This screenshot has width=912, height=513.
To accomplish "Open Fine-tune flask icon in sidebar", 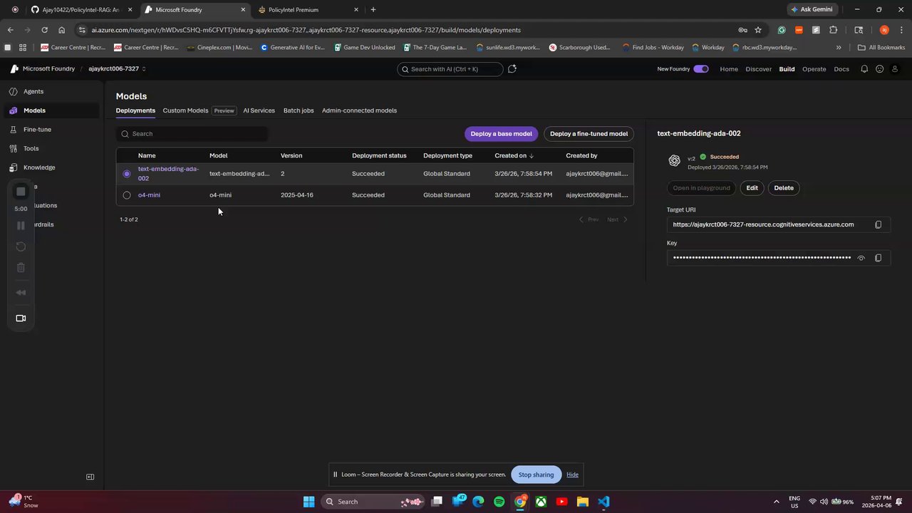I will pos(14,130).
